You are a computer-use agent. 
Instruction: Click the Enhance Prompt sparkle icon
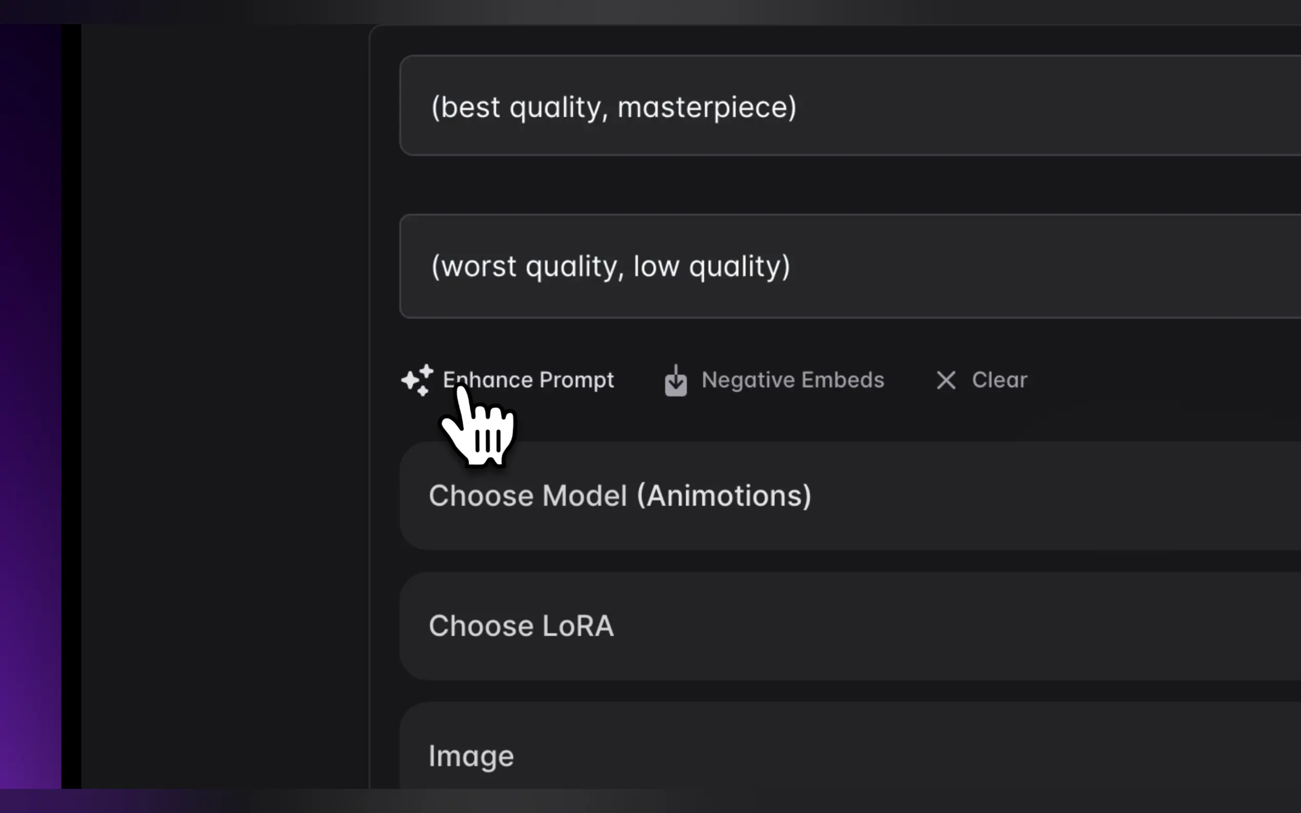click(417, 380)
